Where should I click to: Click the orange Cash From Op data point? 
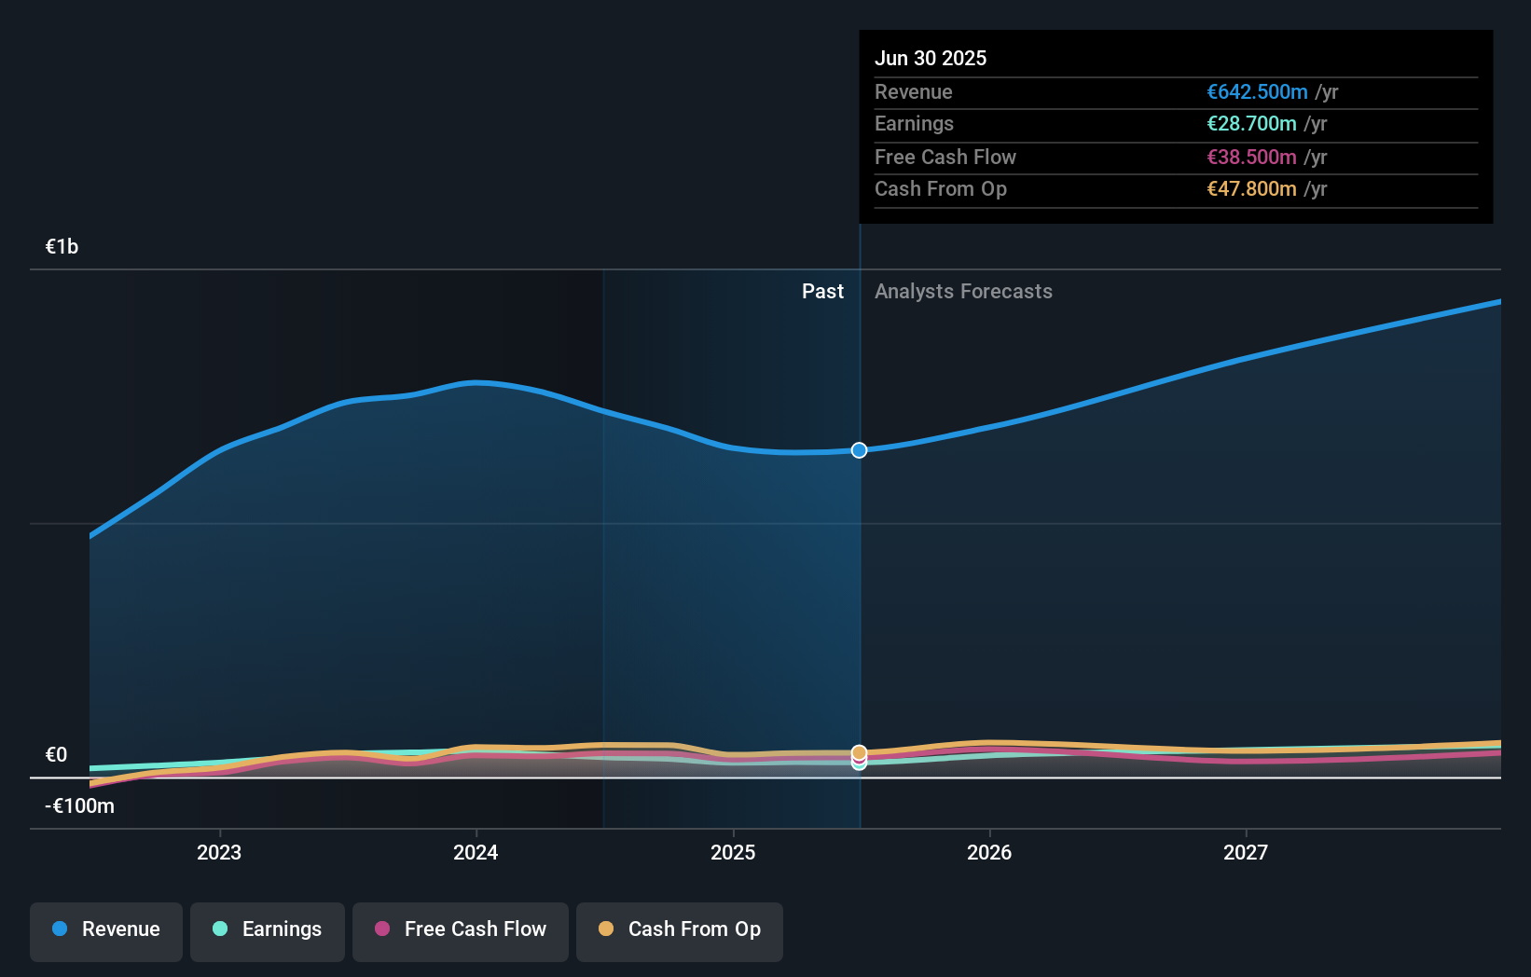pos(860,752)
